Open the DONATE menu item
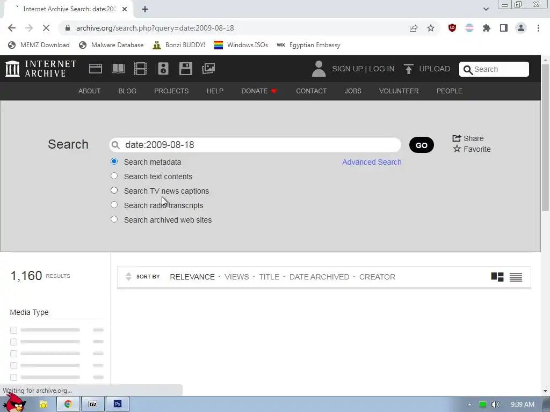This screenshot has width=550, height=412. (x=259, y=91)
